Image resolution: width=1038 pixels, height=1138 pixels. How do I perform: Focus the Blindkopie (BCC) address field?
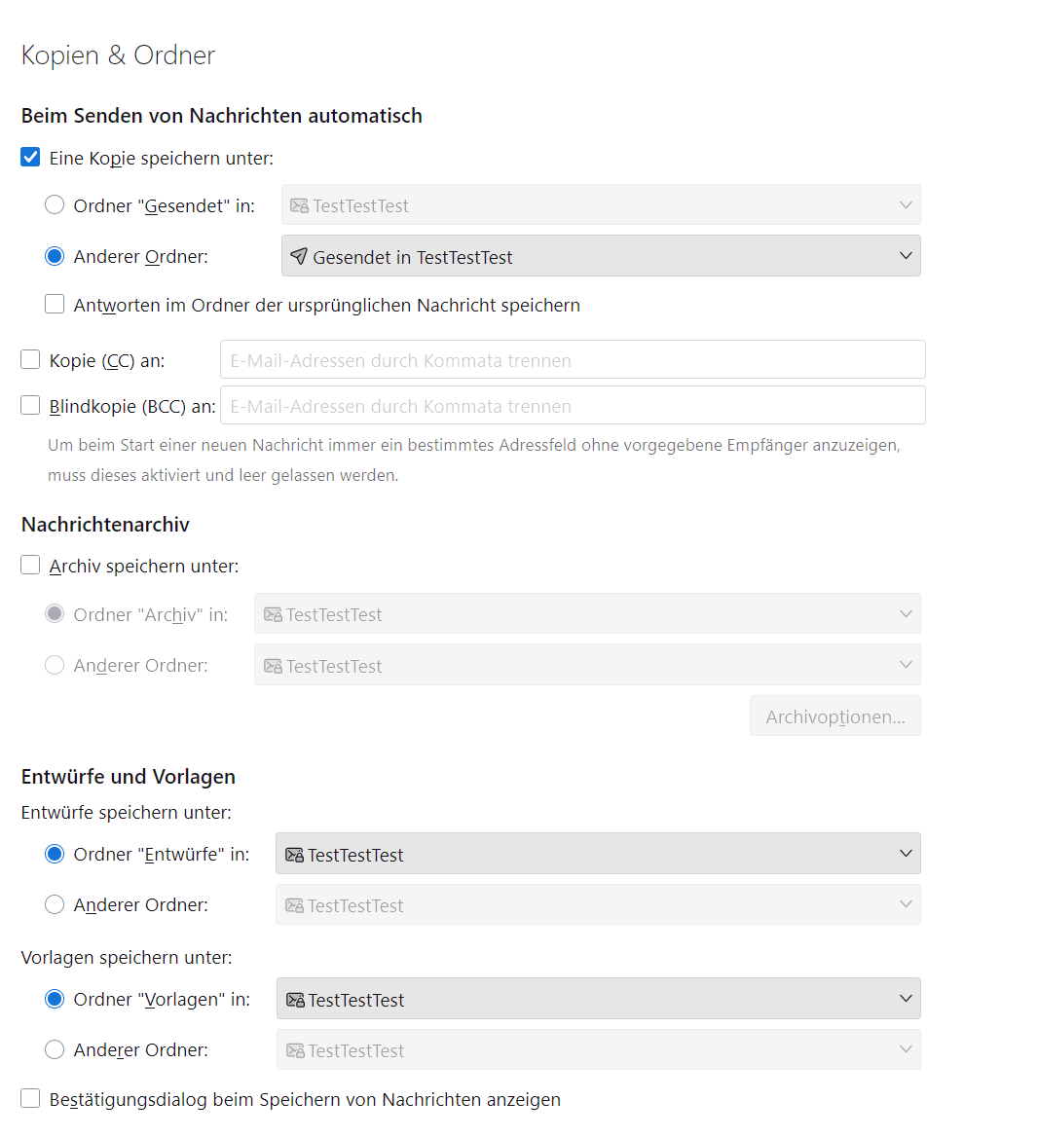[x=573, y=406]
